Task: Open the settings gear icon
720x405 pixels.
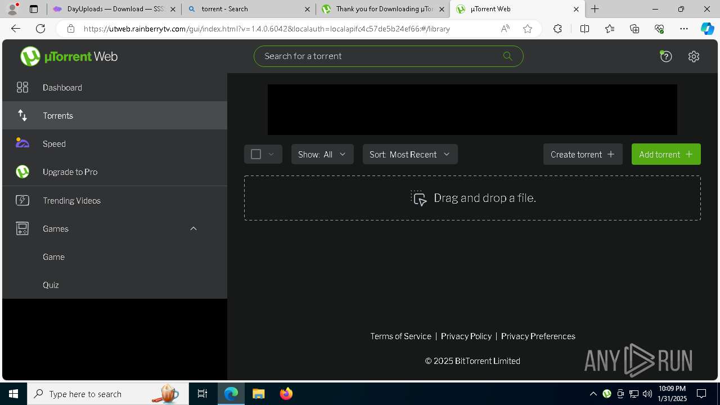Action: [694, 56]
